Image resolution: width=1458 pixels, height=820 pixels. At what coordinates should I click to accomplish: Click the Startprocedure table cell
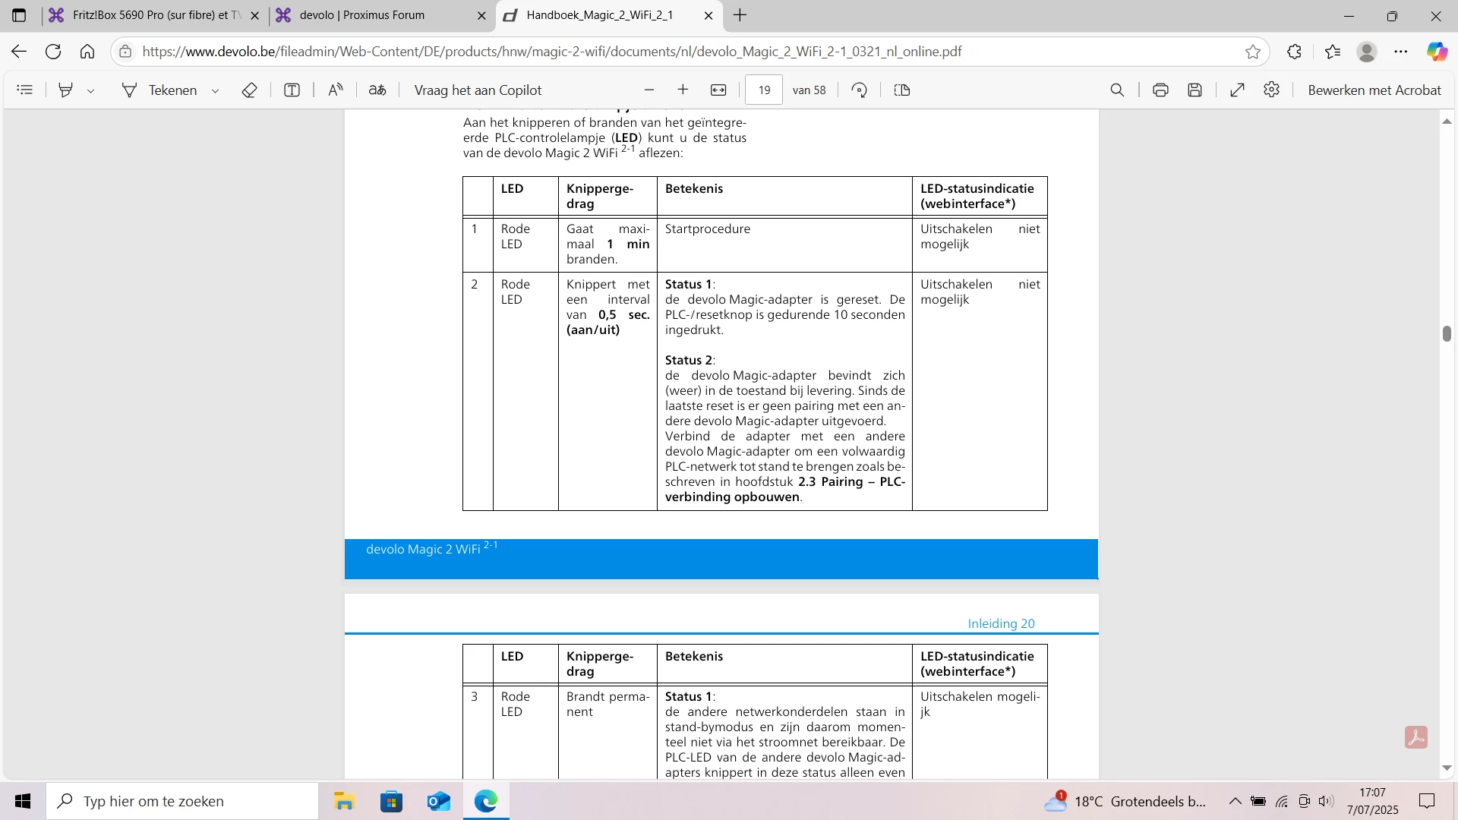[784, 244]
